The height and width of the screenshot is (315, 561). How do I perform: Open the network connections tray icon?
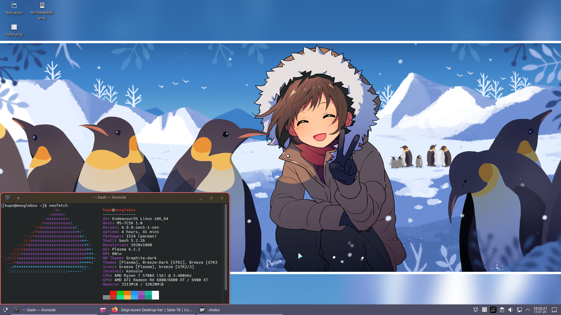point(519,310)
